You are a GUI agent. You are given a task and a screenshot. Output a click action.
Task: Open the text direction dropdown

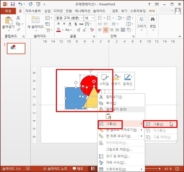(x=130, y=18)
